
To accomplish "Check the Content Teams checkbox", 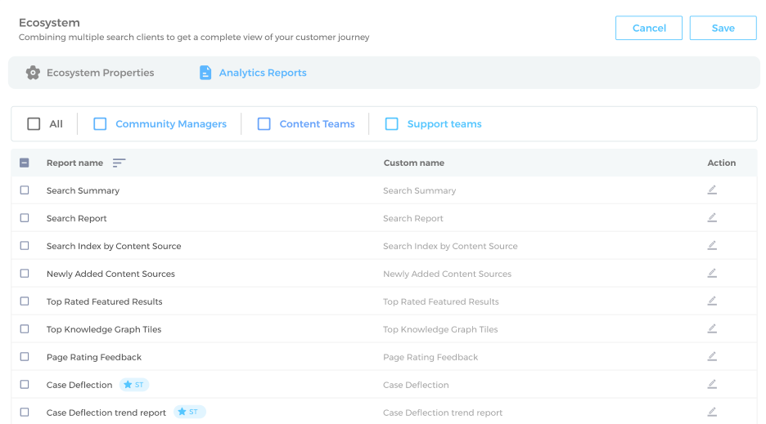I will (264, 124).
